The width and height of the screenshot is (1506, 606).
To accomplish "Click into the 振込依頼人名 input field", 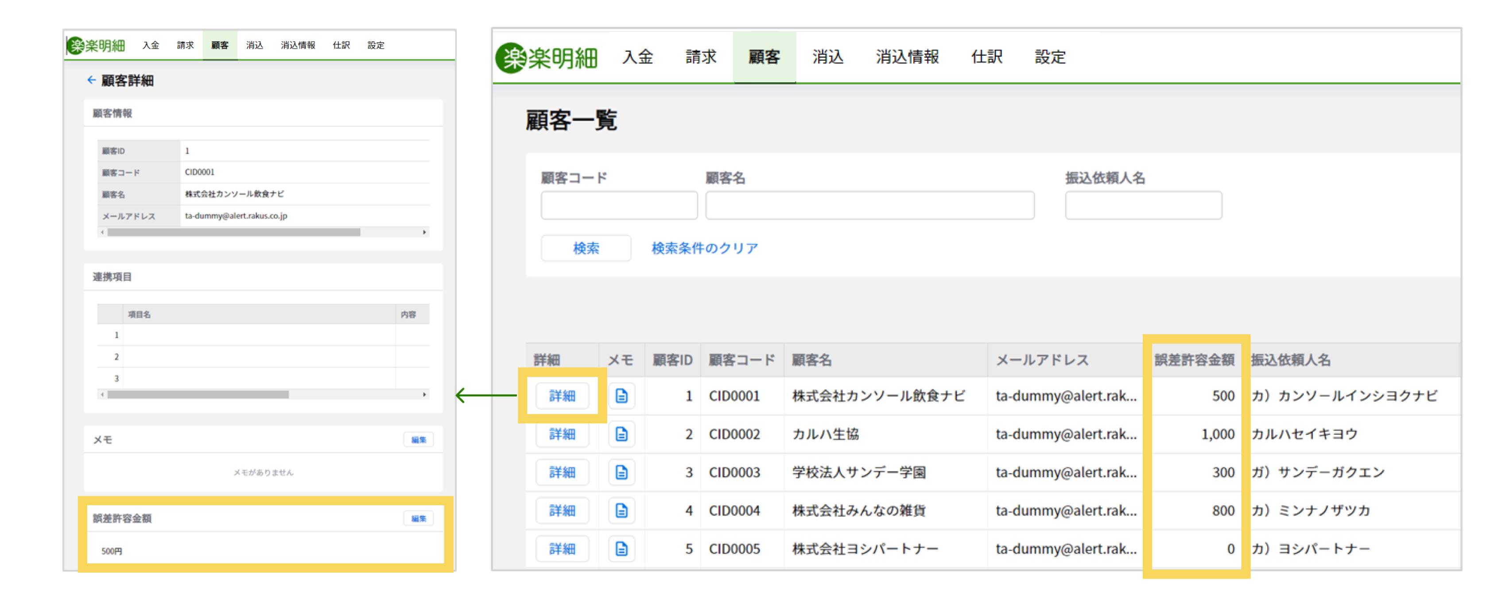I will pos(1143,206).
